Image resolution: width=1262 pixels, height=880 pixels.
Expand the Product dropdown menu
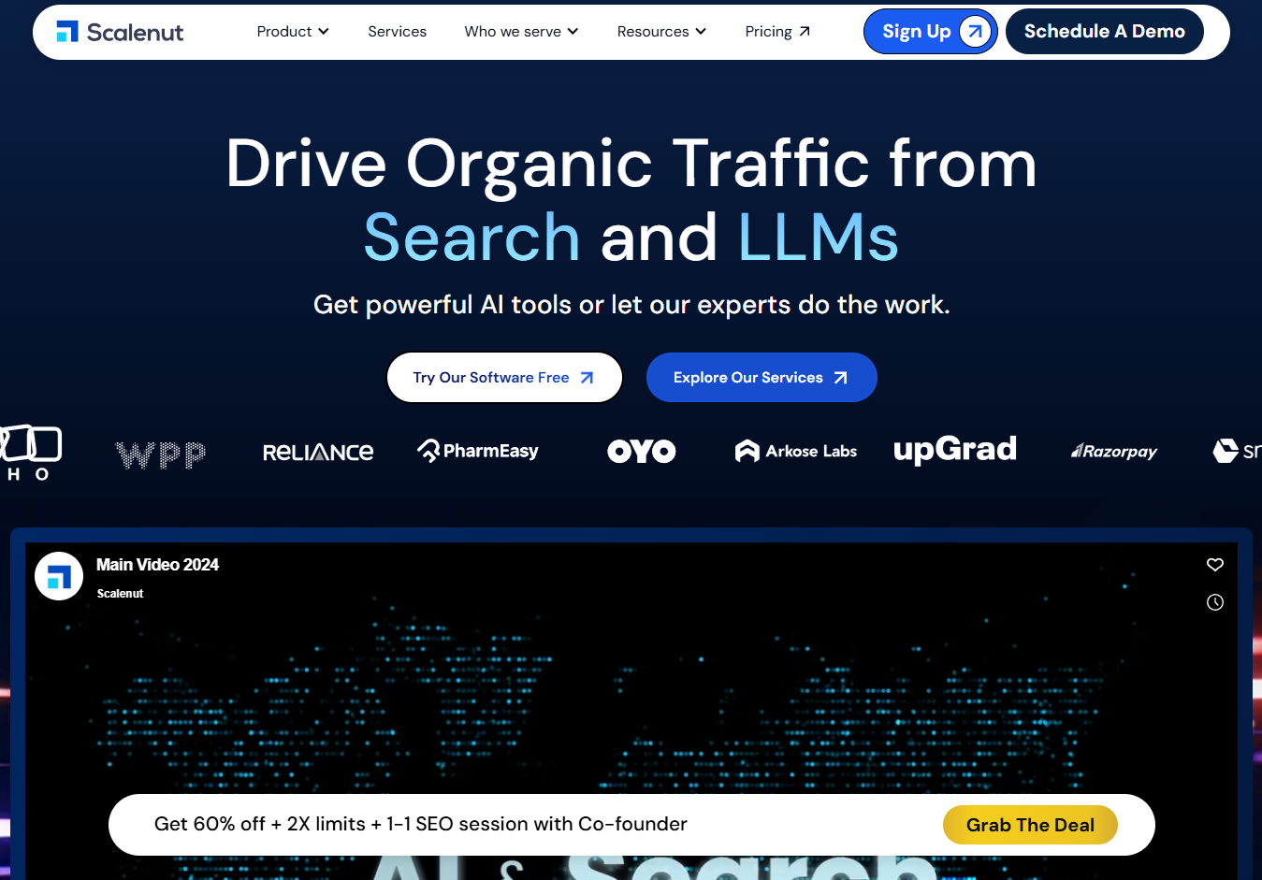[293, 32]
